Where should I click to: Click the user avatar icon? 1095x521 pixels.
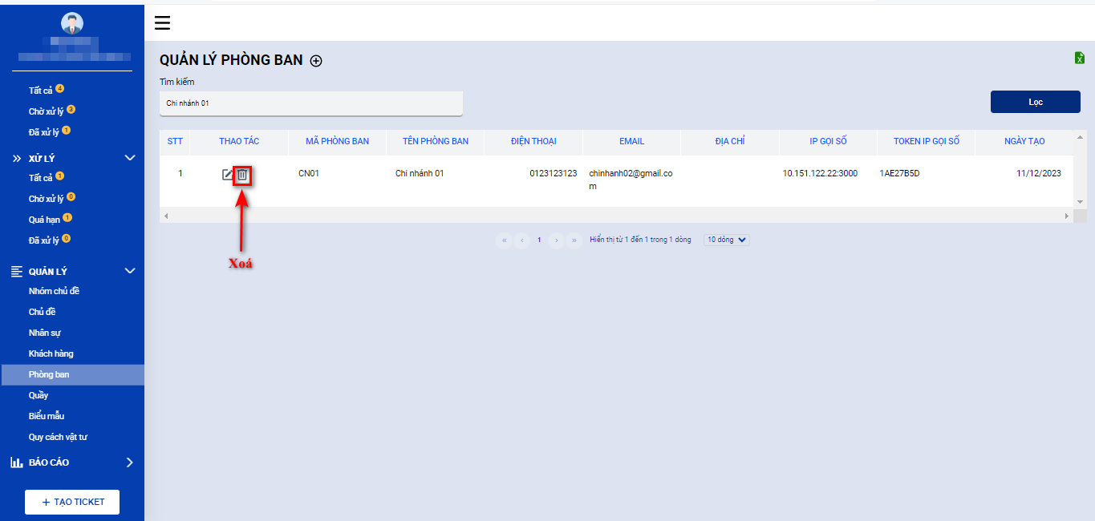(72, 24)
